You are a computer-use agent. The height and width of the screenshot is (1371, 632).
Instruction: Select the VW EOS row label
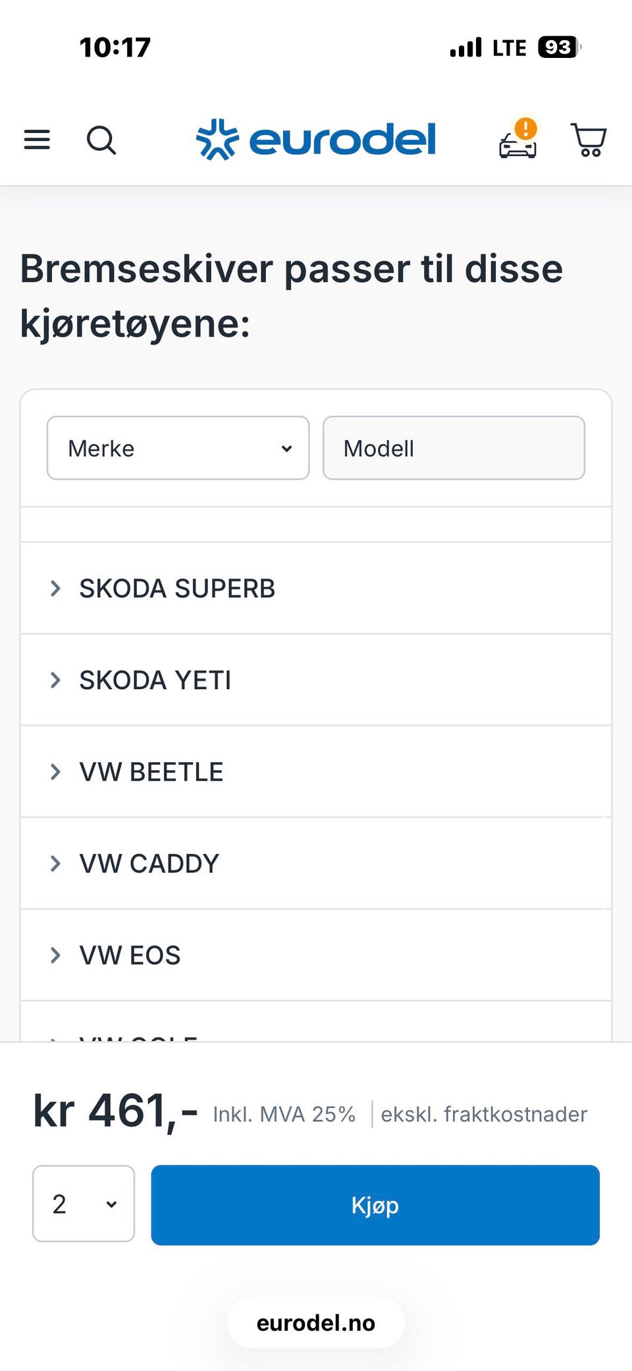(130, 955)
